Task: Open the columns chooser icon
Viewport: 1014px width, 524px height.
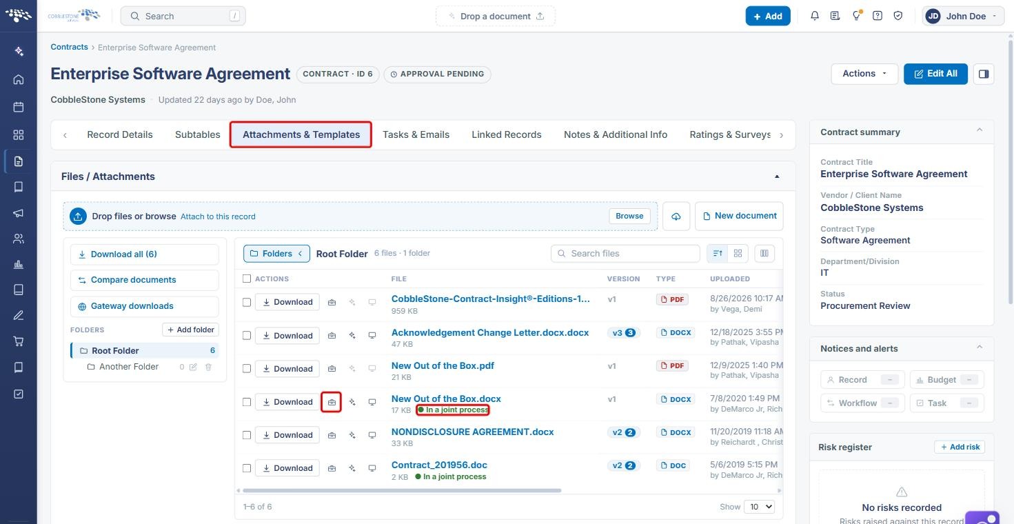Action: [764, 254]
